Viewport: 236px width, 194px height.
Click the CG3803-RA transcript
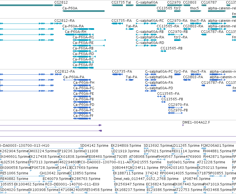click(187, 29)
